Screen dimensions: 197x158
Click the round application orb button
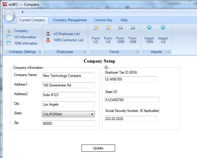[9, 16]
